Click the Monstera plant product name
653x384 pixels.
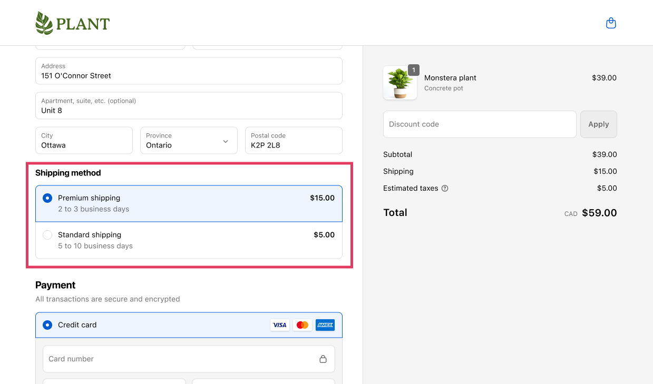point(450,78)
